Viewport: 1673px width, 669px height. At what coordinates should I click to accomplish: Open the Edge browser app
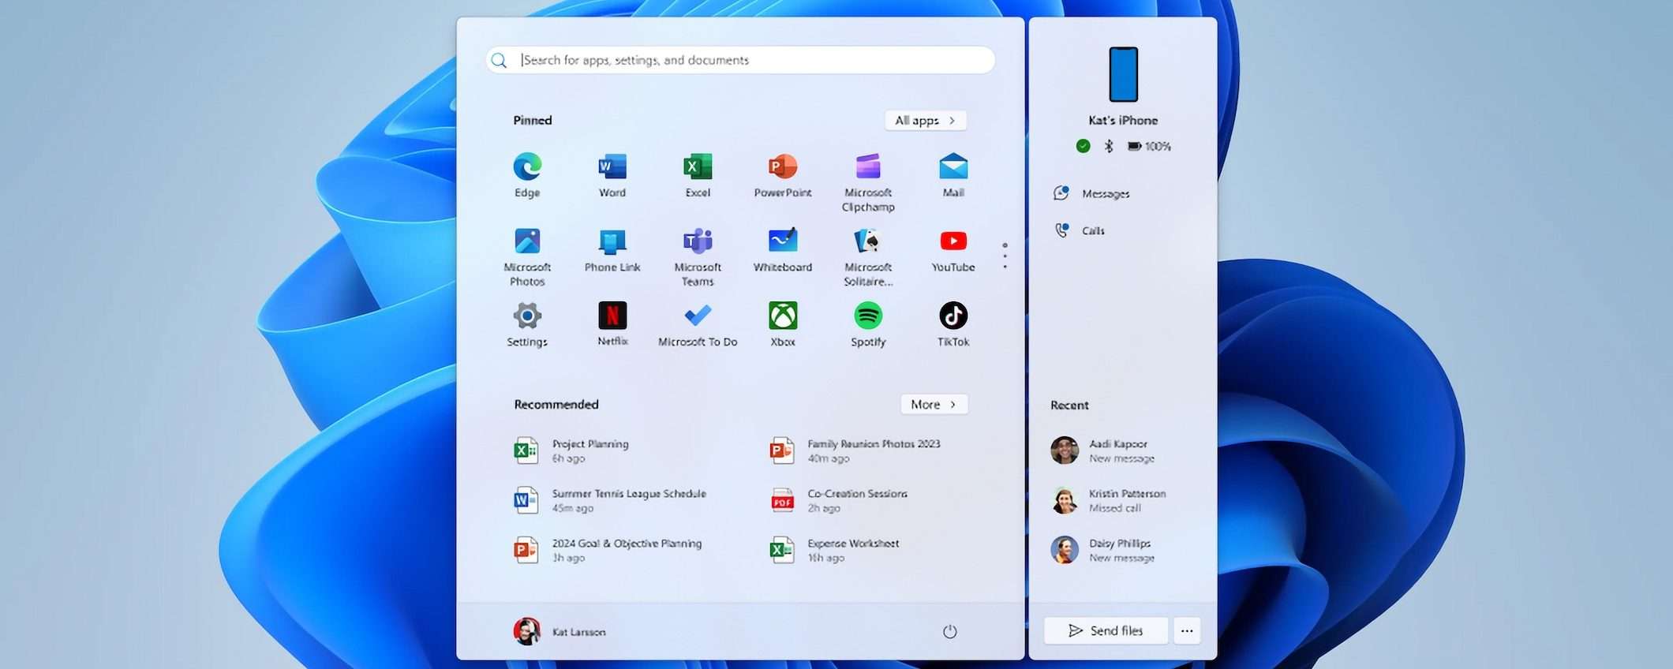coord(527,175)
